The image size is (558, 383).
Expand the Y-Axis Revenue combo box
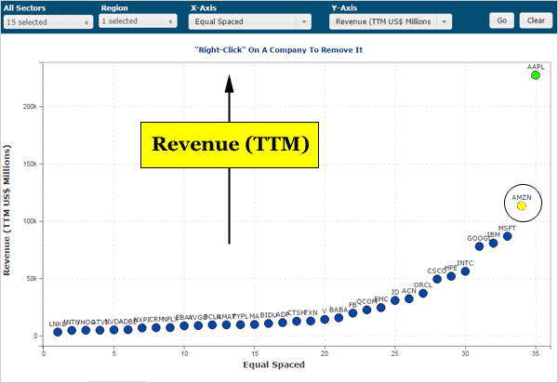[391, 21]
